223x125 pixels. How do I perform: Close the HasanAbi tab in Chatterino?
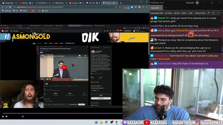pyautogui.click(x=161, y=8)
